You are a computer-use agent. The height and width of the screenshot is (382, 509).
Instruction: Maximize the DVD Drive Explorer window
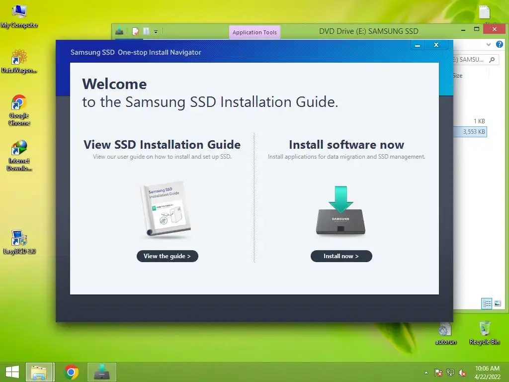[477, 29]
